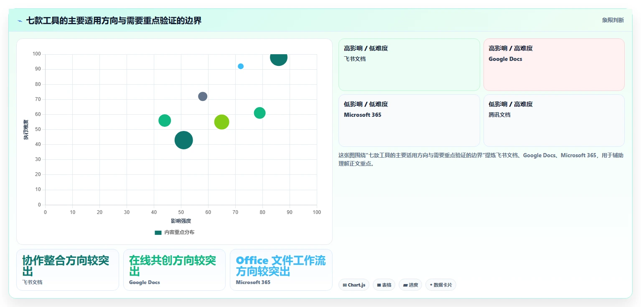This screenshot has width=641, height=307.
Task: Select the green bubble near impact 79
Action: point(259,113)
